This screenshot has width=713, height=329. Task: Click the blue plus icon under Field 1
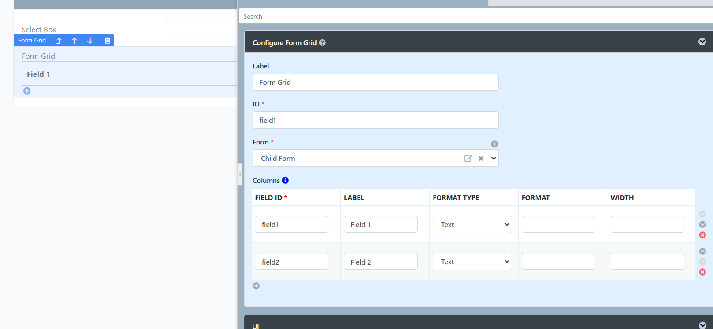click(27, 91)
